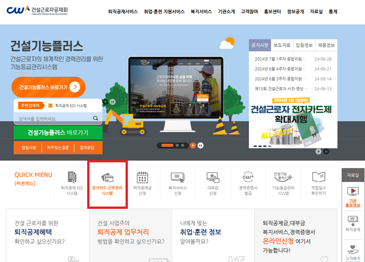Click the 건설기능플러스 바로가기 orange button

pos(48,87)
